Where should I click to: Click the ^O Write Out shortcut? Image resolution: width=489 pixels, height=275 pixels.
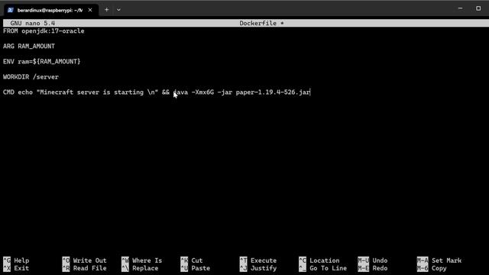pyautogui.click(x=84, y=260)
